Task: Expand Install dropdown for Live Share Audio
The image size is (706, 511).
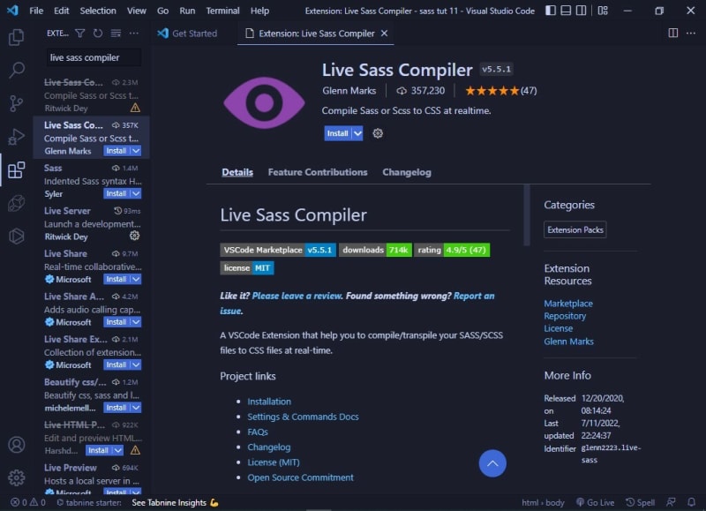Action: [136, 322]
